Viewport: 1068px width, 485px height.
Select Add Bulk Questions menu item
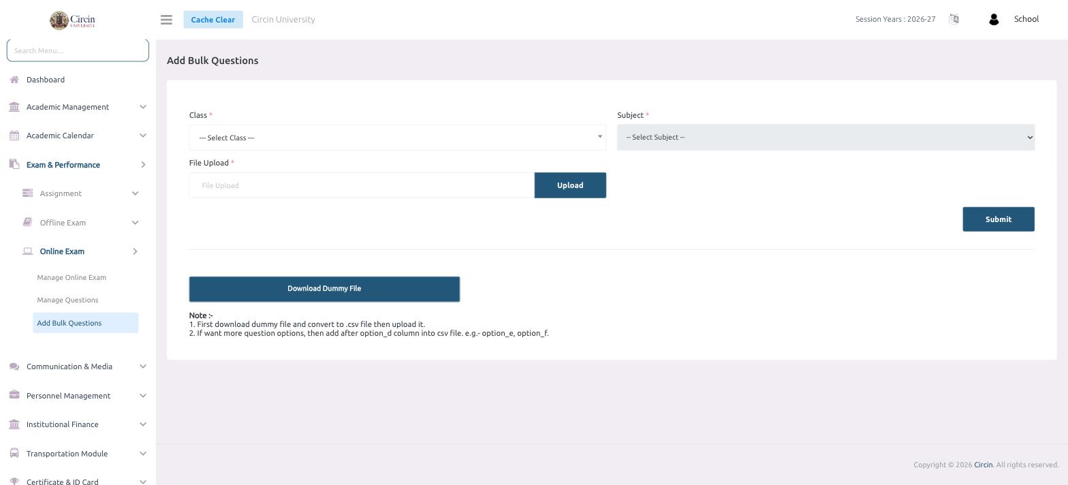tap(85, 323)
